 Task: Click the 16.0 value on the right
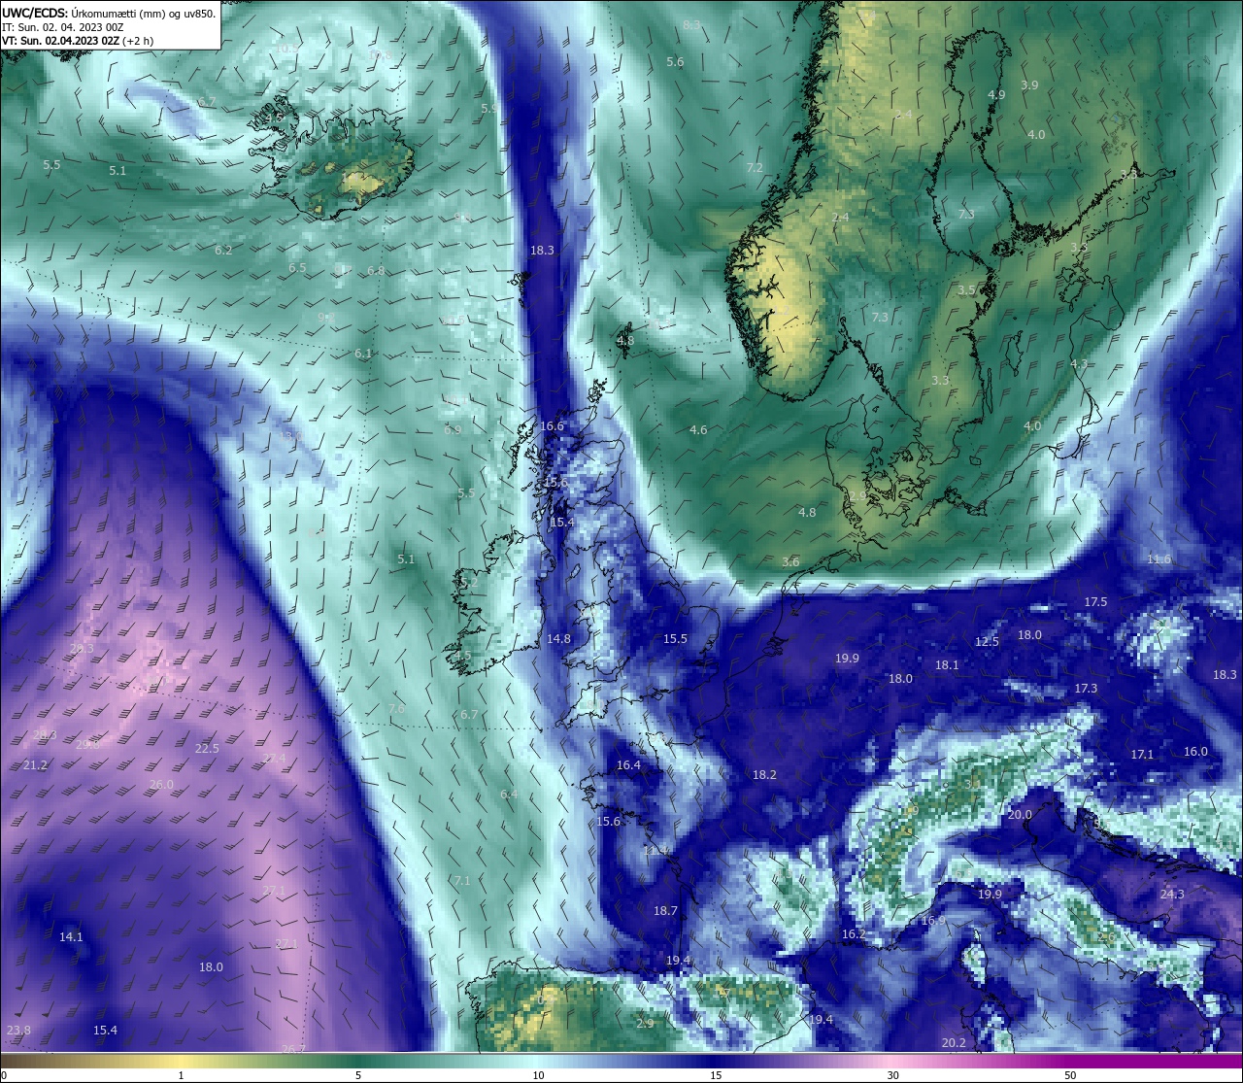1195,752
